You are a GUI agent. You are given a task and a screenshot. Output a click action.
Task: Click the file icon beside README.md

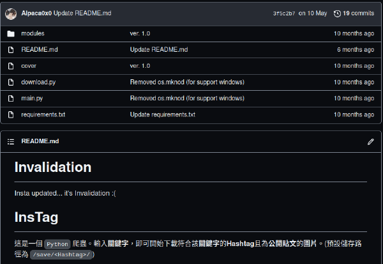11,50
